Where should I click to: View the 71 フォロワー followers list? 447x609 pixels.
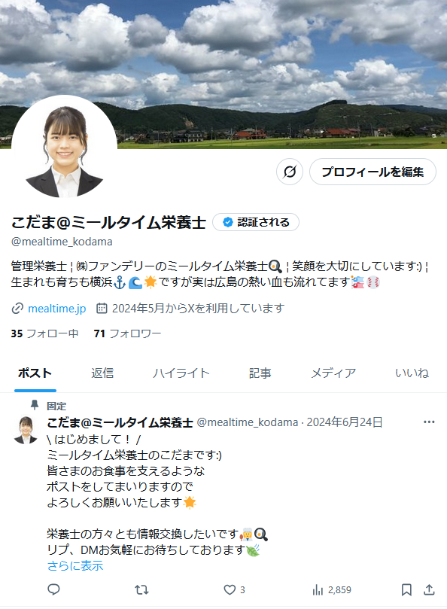pos(127,333)
